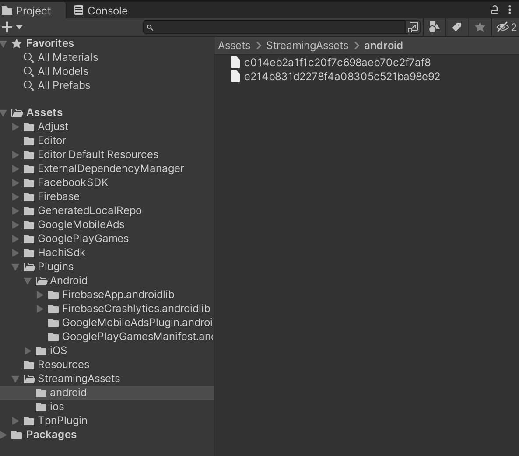Click the Packages folder icon

coord(17,435)
